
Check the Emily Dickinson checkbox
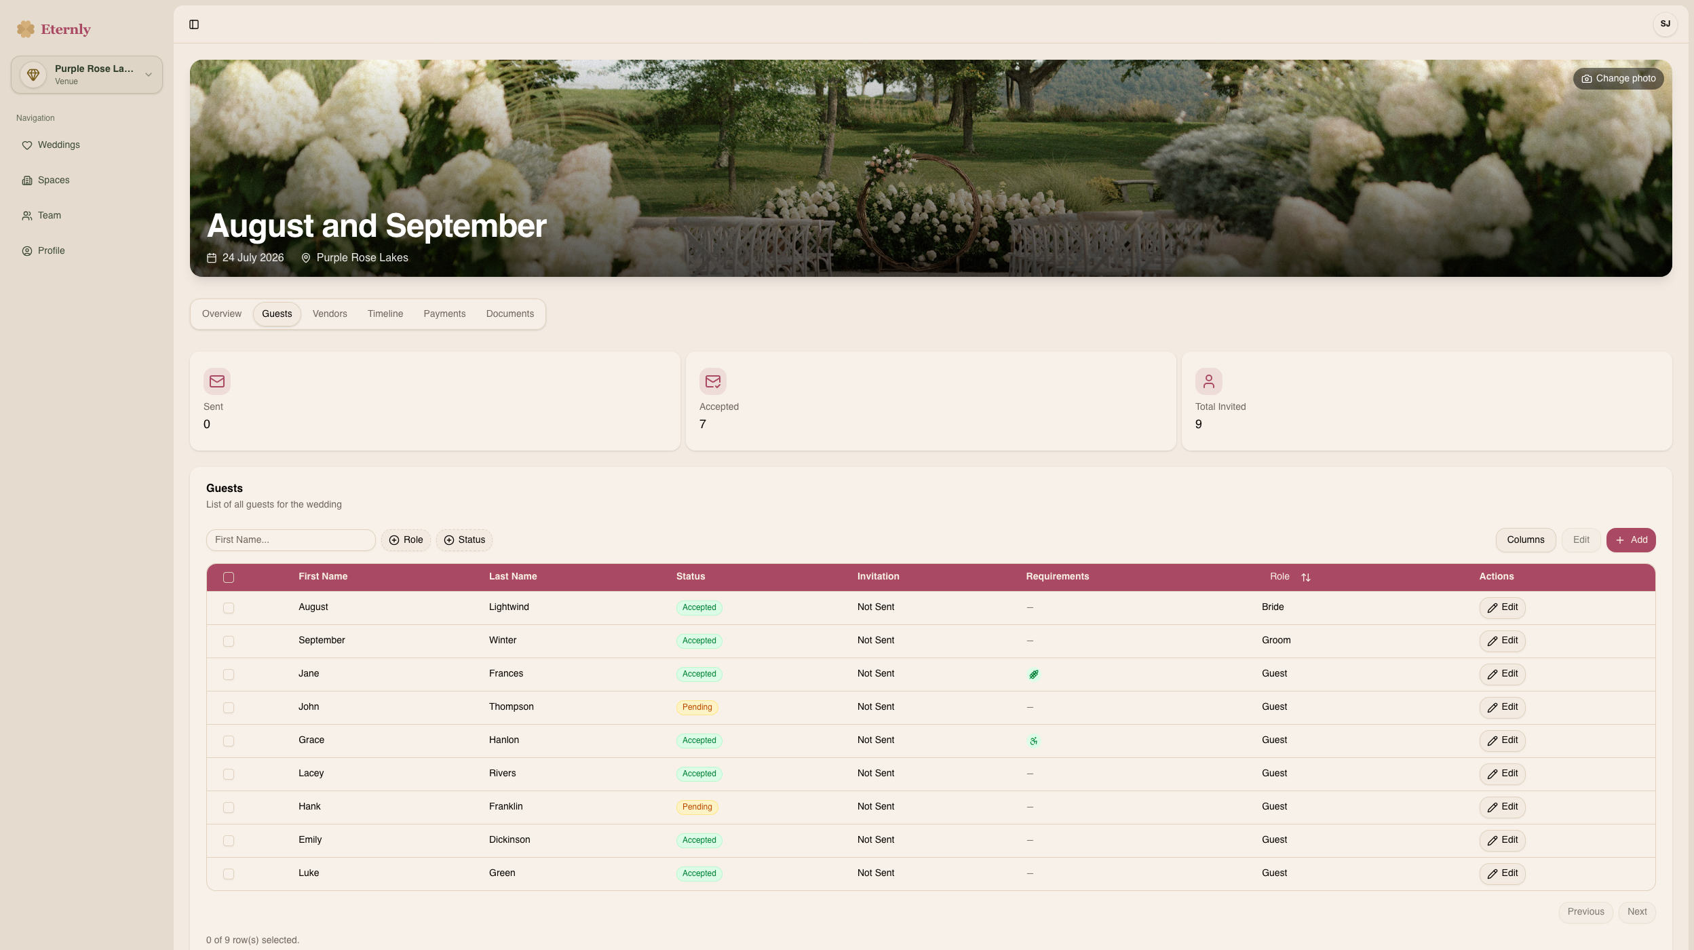(x=229, y=841)
